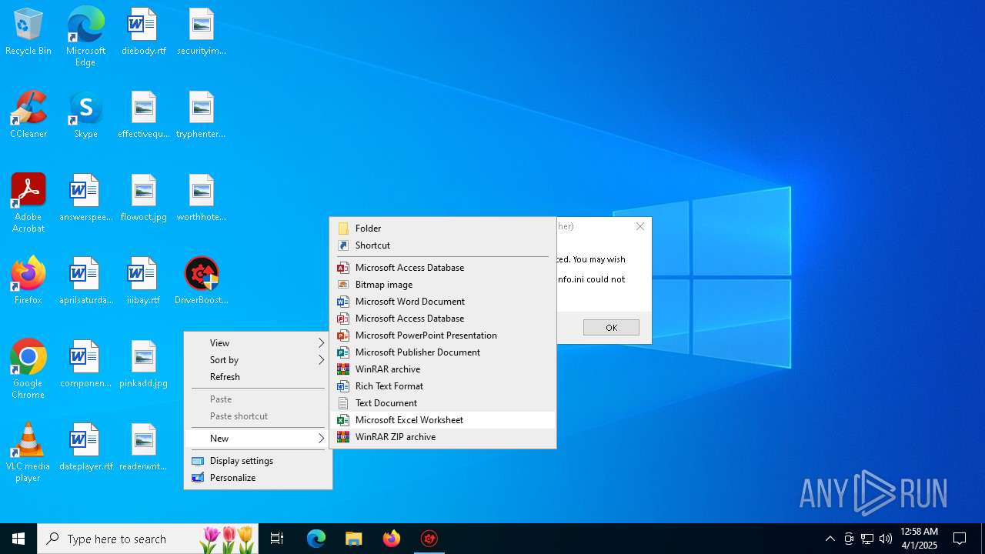Create a new Folder

click(x=442, y=229)
